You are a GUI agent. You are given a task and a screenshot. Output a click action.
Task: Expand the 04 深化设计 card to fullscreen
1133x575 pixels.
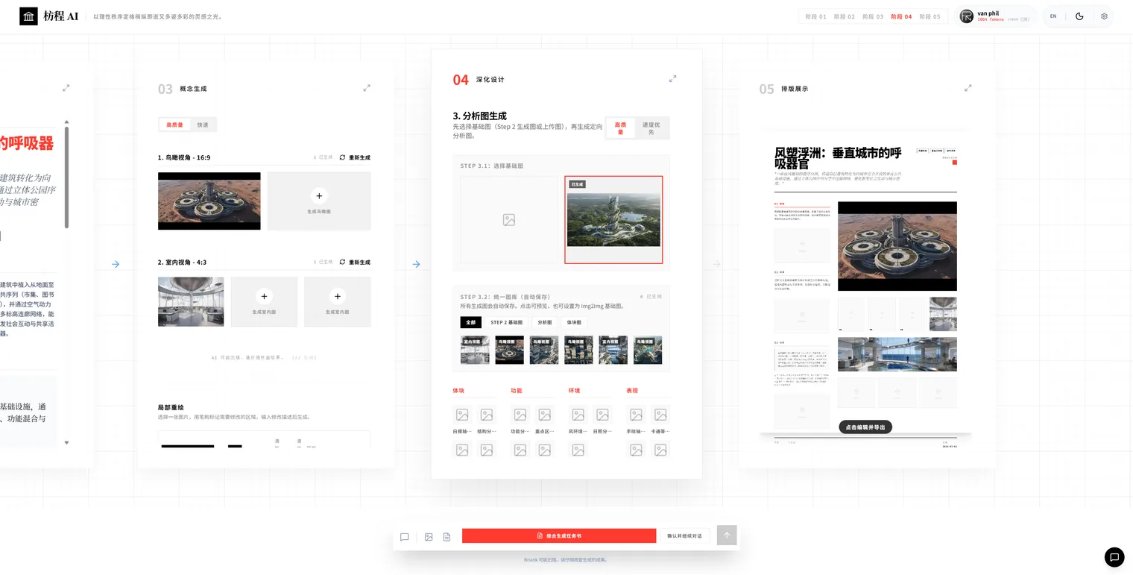672,78
